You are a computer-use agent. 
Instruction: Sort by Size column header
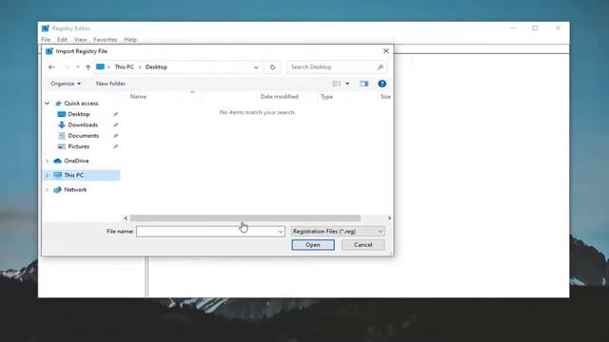click(x=385, y=97)
